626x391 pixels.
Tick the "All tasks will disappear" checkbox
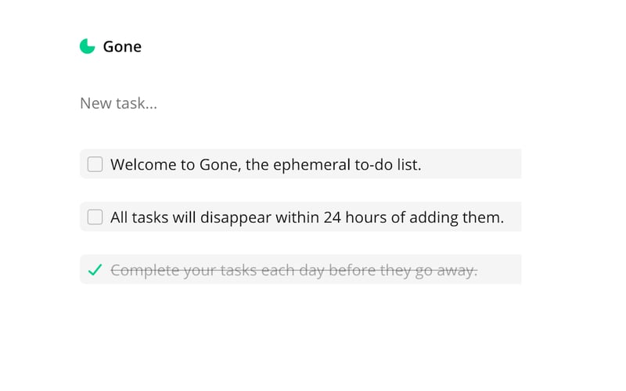(95, 217)
